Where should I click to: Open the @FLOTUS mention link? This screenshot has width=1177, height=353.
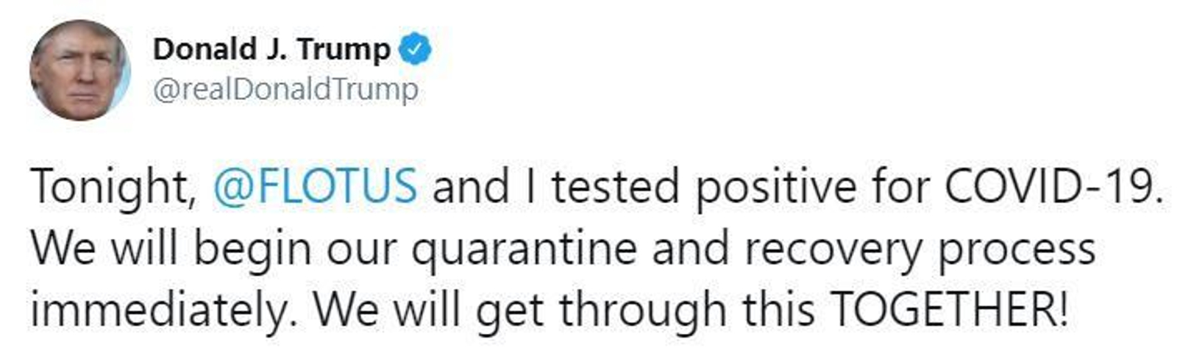click(315, 185)
